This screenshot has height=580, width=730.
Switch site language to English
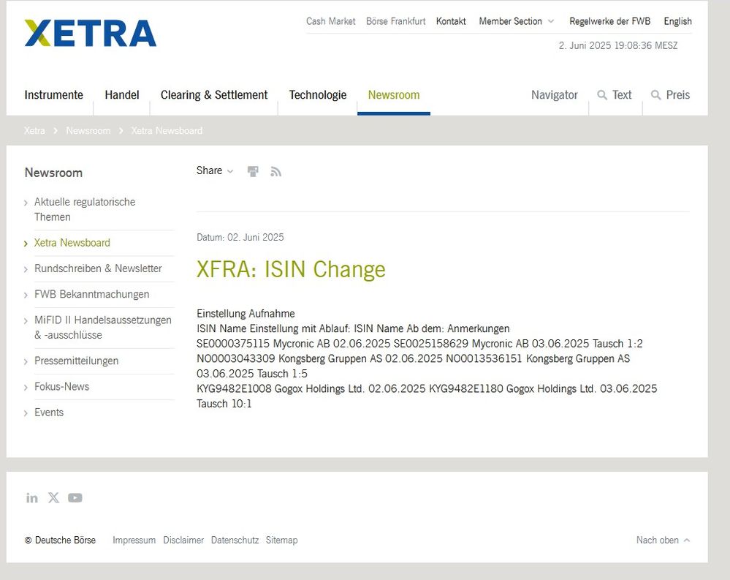click(677, 21)
